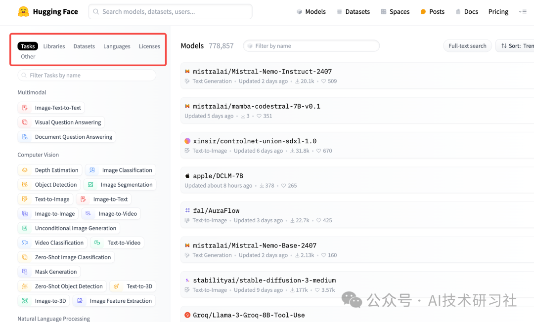534x322 pixels.
Task: Click the Groq avatar beside Llama-3-Groq-8B-Tool-Use
Action: 187,315
